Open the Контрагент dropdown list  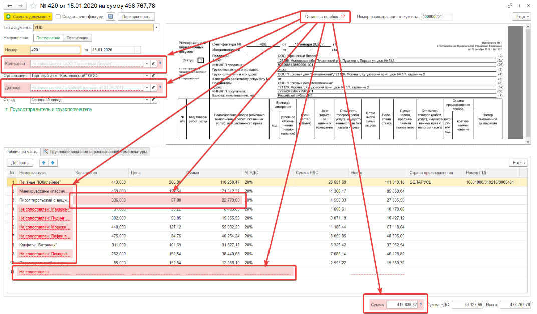(x=147, y=64)
